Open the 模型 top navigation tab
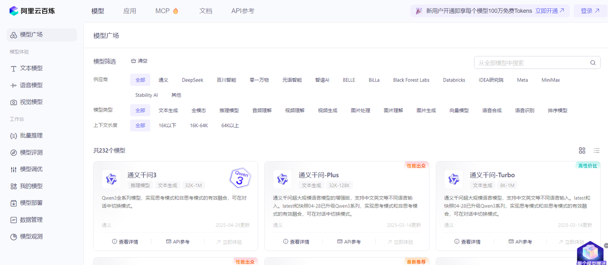 point(98,11)
